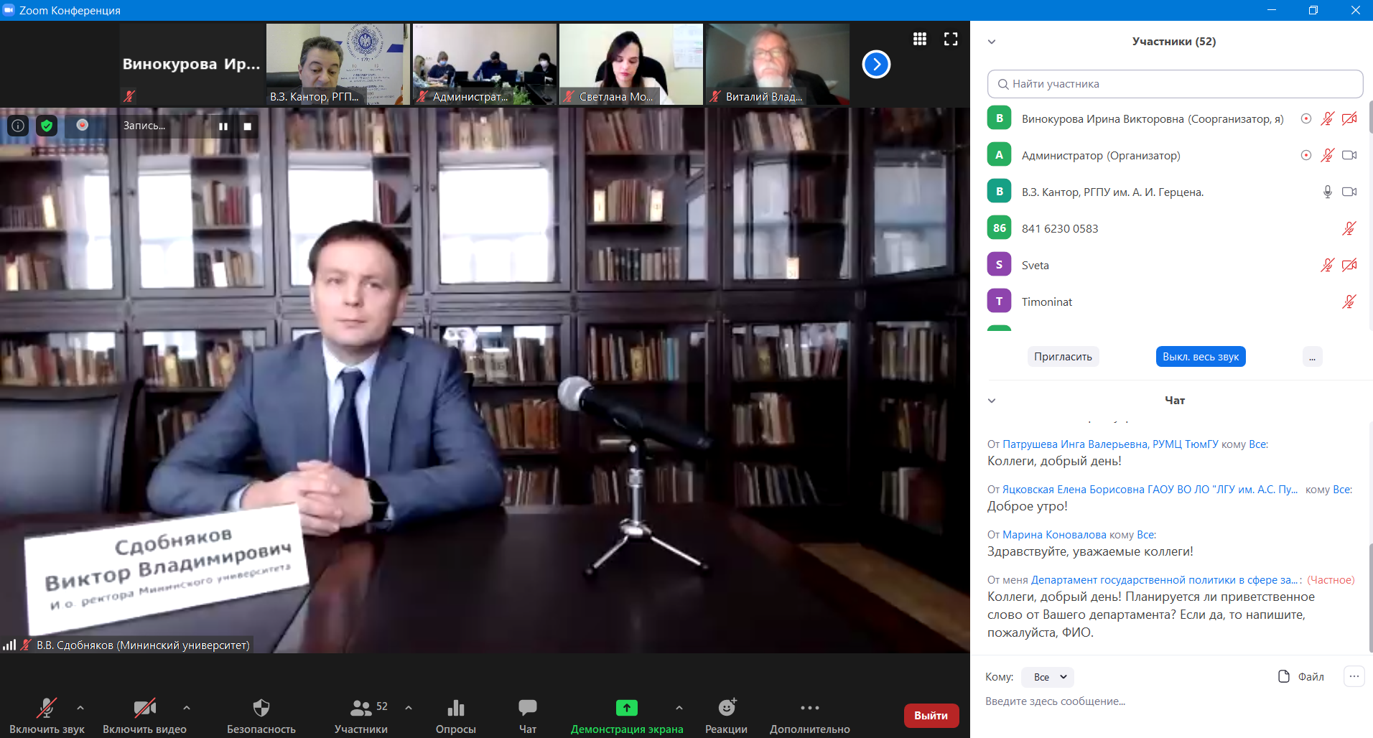Expand audio options arrow next to mute
Viewport: 1373px width, 738px height.
tap(80, 708)
